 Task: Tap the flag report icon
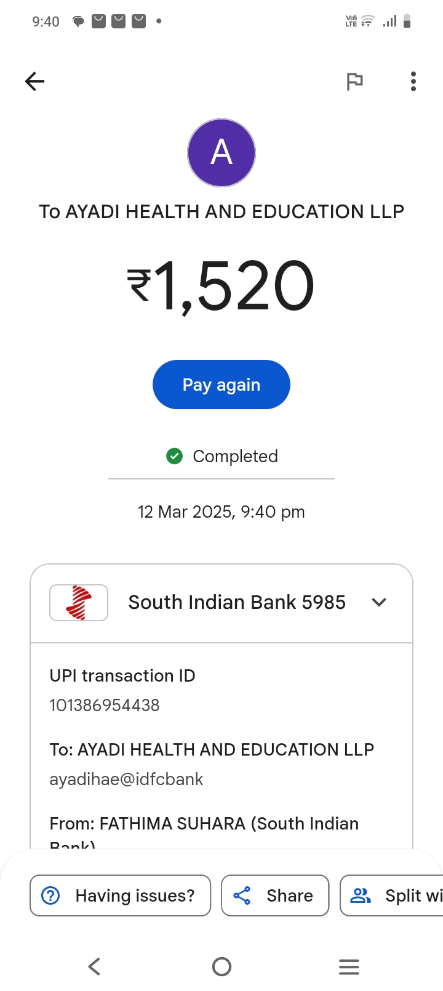354,81
